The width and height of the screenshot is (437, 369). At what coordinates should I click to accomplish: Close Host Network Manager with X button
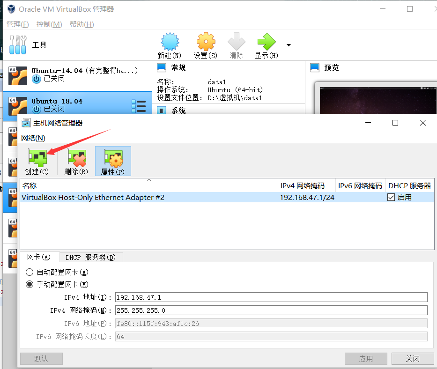[x=423, y=123]
